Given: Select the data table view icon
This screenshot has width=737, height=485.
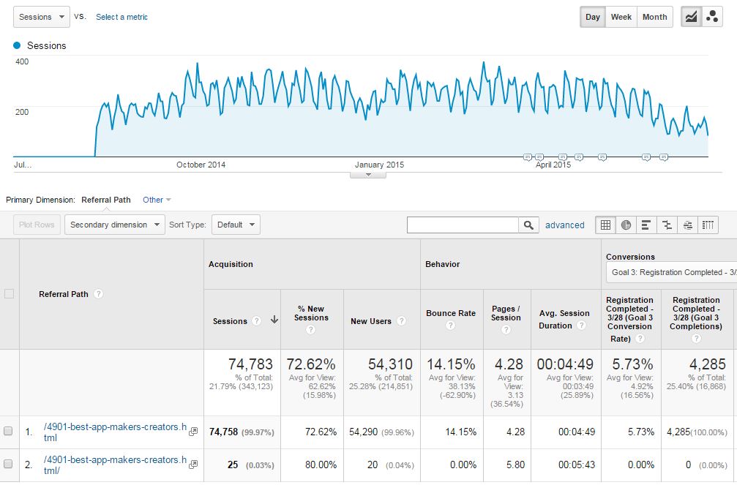Looking at the screenshot, I should 606,225.
